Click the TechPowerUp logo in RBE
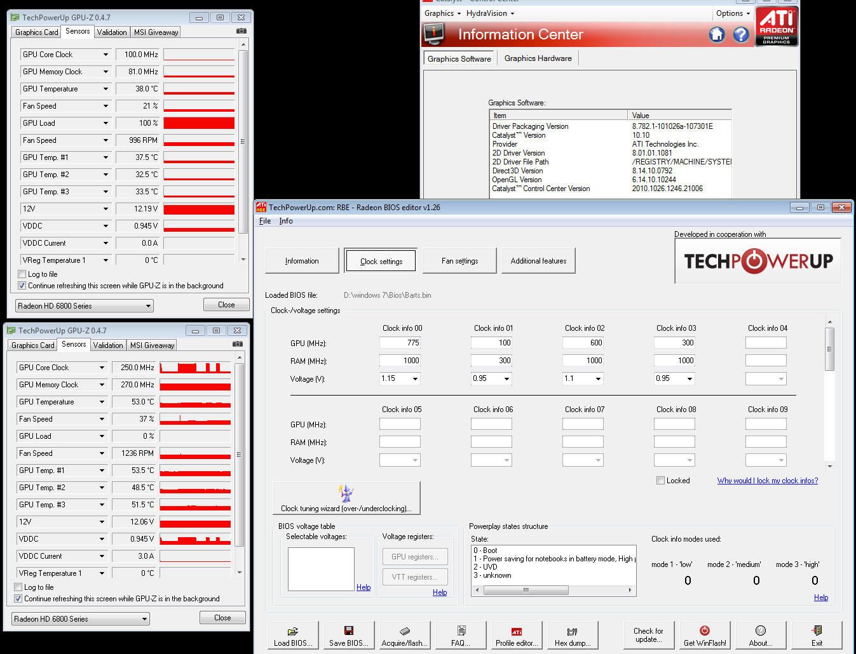This screenshot has width=856, height=654. [x=758, y=260]
